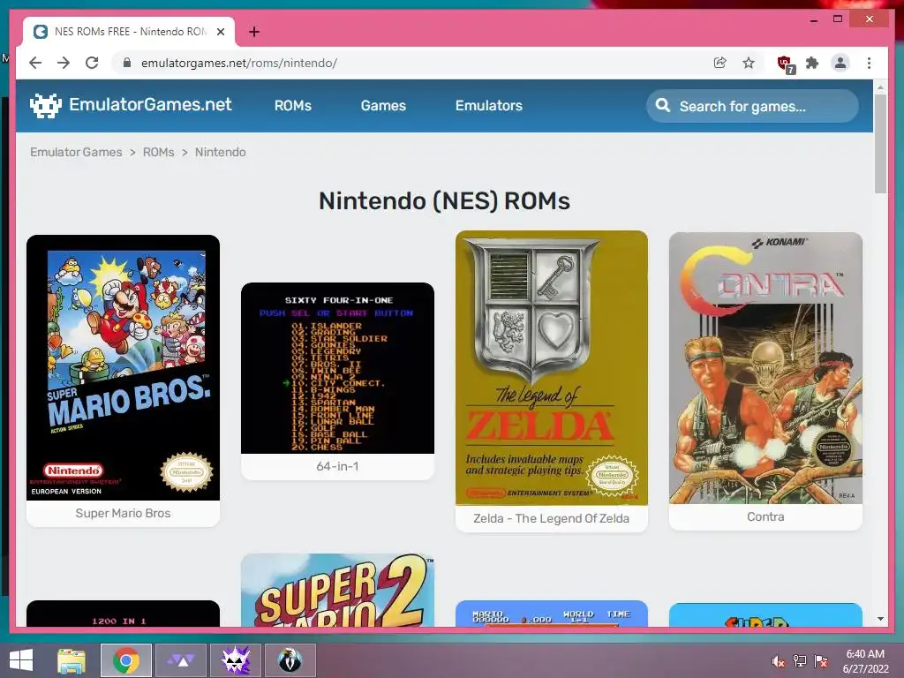Open the Super Mario Bros cover image

point(123,368)
